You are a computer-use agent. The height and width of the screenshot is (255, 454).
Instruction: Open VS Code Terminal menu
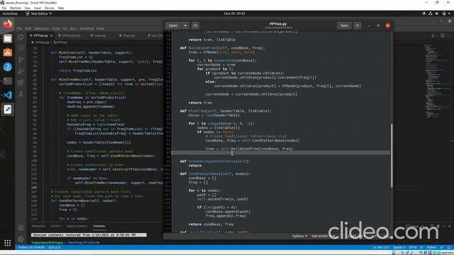point(87,28)
